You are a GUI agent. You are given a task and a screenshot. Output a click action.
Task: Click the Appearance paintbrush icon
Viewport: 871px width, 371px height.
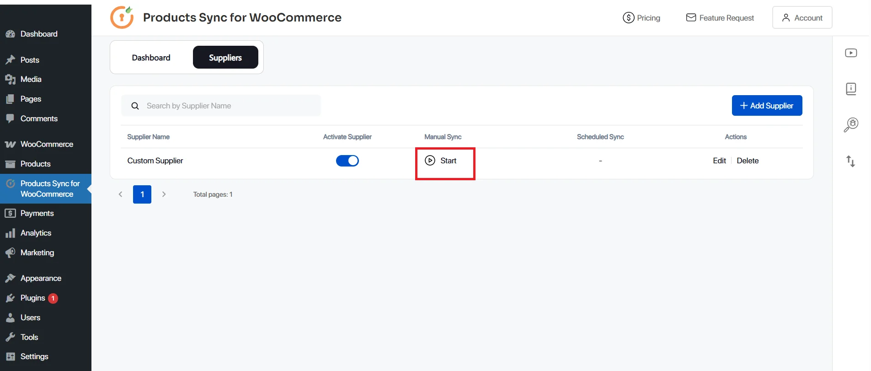point(10,278)
